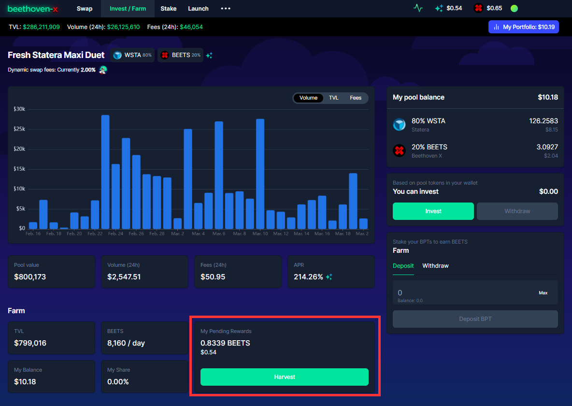This screenshot has height=406, width=572.
Task: Click the Pool value $800,173 card
Action: click(x=51, y=272)
